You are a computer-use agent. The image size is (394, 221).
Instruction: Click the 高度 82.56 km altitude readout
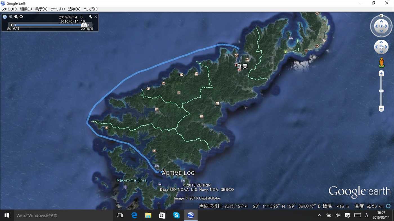369,206
